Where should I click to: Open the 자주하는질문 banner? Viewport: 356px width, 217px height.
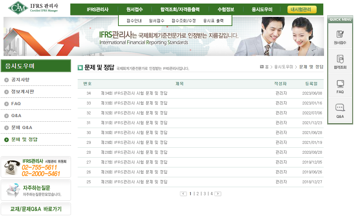pyautogui.click(x=36, y=190)
